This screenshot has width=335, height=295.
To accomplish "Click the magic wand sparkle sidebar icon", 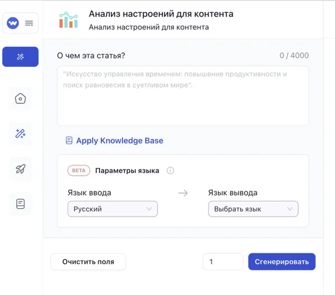I will point(20,134).
